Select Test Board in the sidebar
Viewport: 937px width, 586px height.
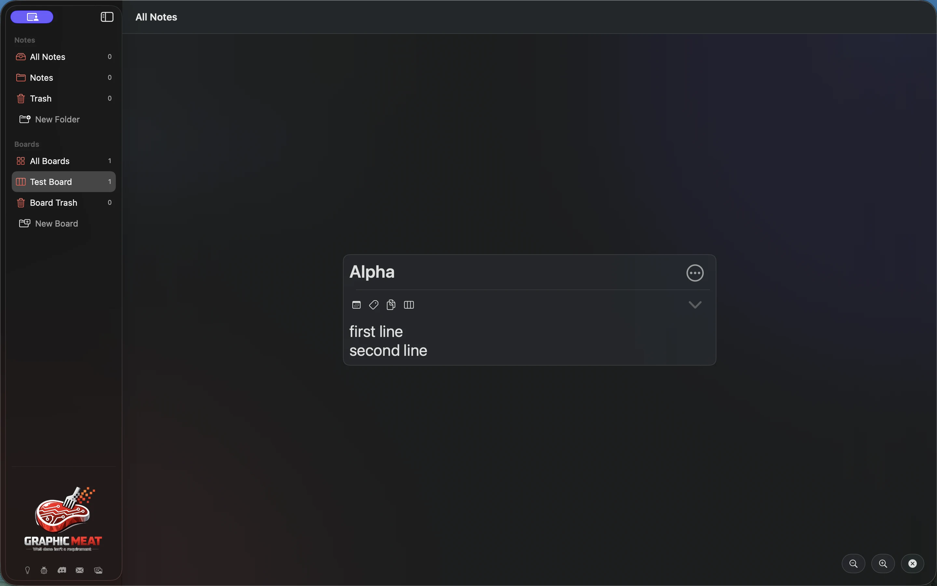pos(64,182)
